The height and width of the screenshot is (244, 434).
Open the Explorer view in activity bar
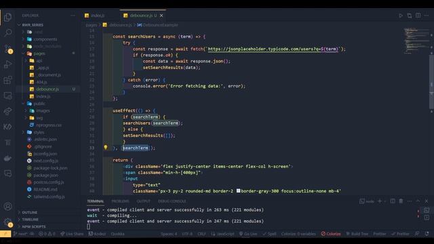[7, 18]
